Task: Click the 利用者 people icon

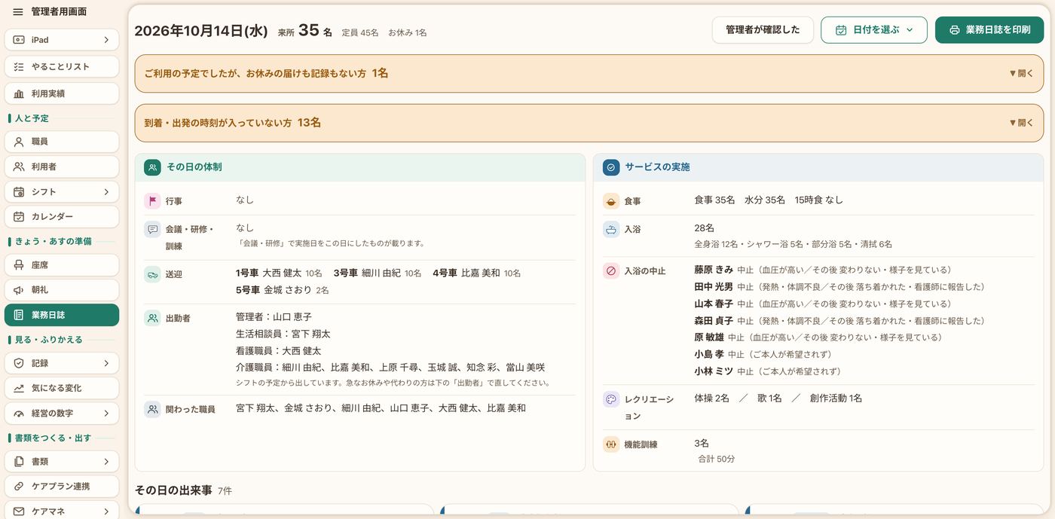Action: click(19, 166)
